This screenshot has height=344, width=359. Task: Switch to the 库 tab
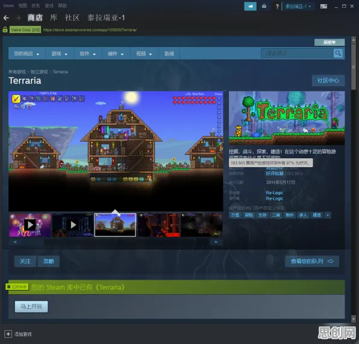pyautogui.click(x=54, y=17)
